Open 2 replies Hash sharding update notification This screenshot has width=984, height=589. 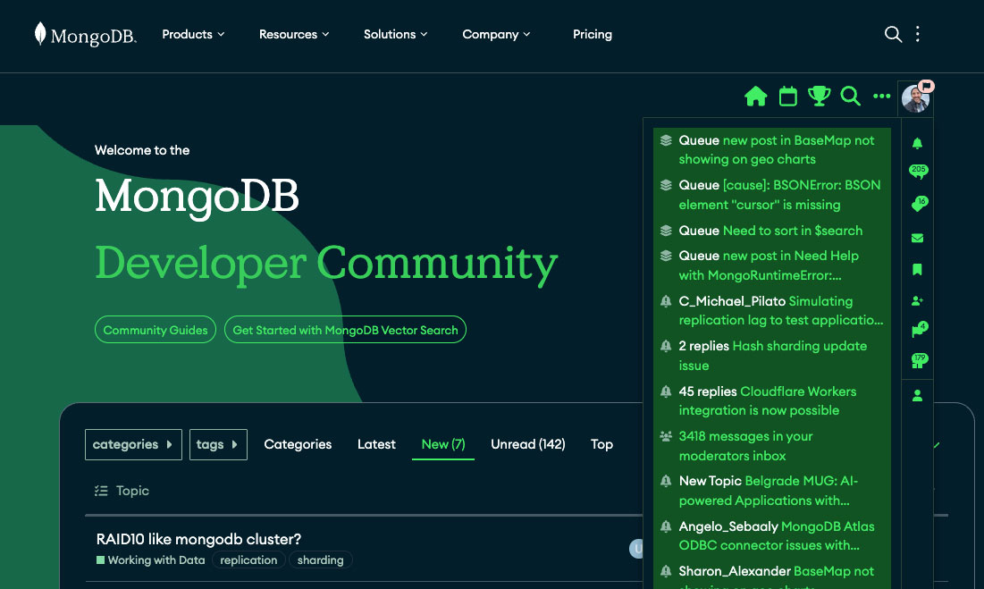point(772,356)
